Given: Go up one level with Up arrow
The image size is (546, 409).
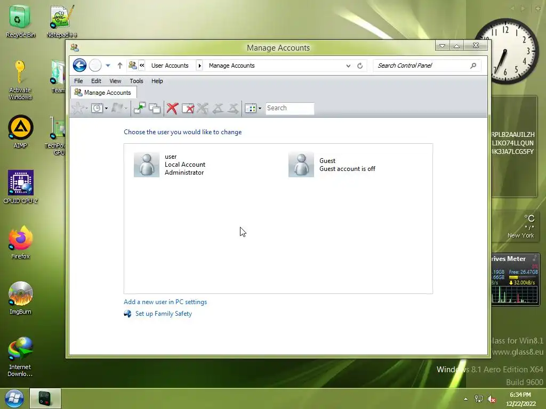Looking at the screenshot, I should [x=120, y=66].
